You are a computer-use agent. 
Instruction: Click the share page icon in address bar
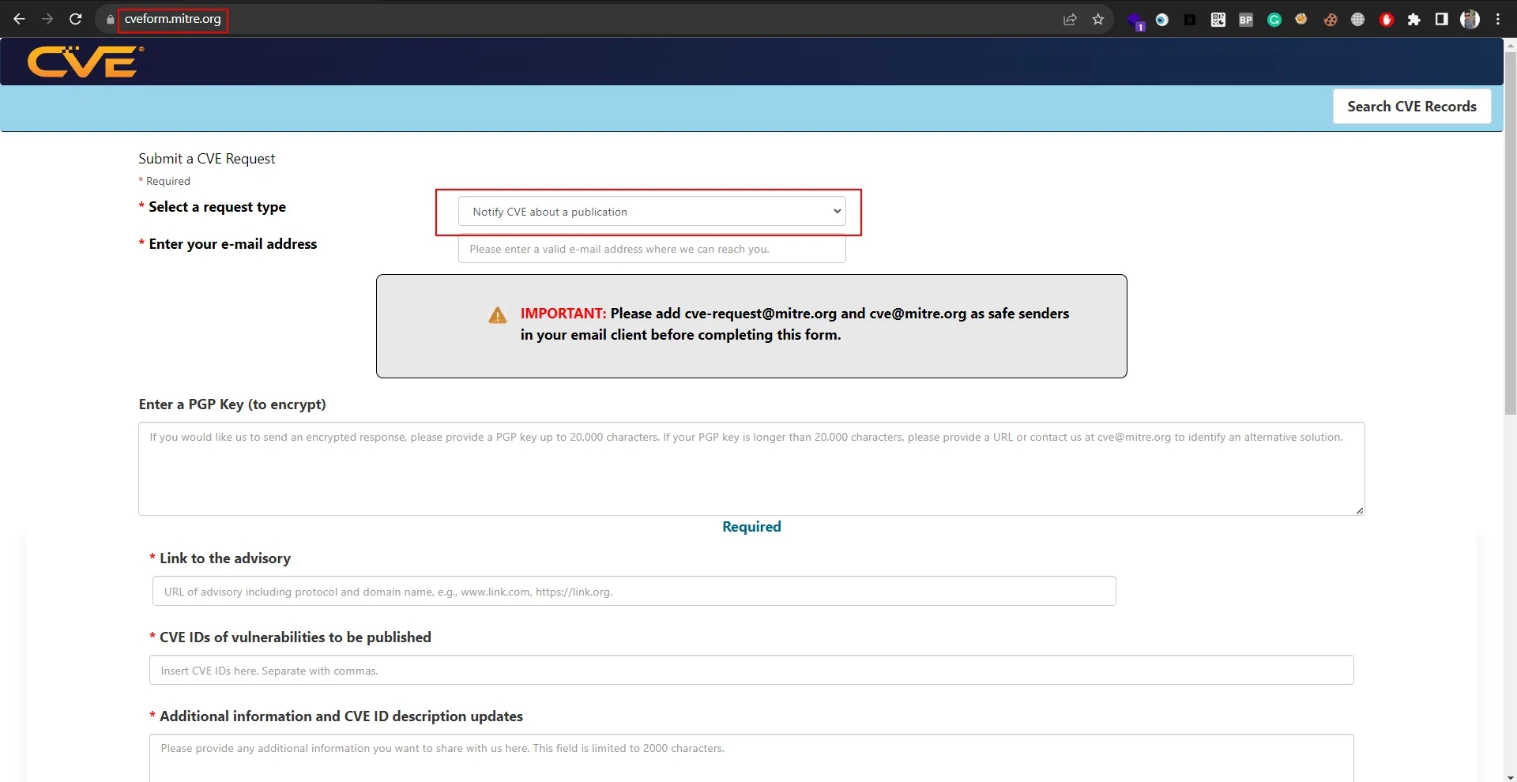(x=1070, y=20)
